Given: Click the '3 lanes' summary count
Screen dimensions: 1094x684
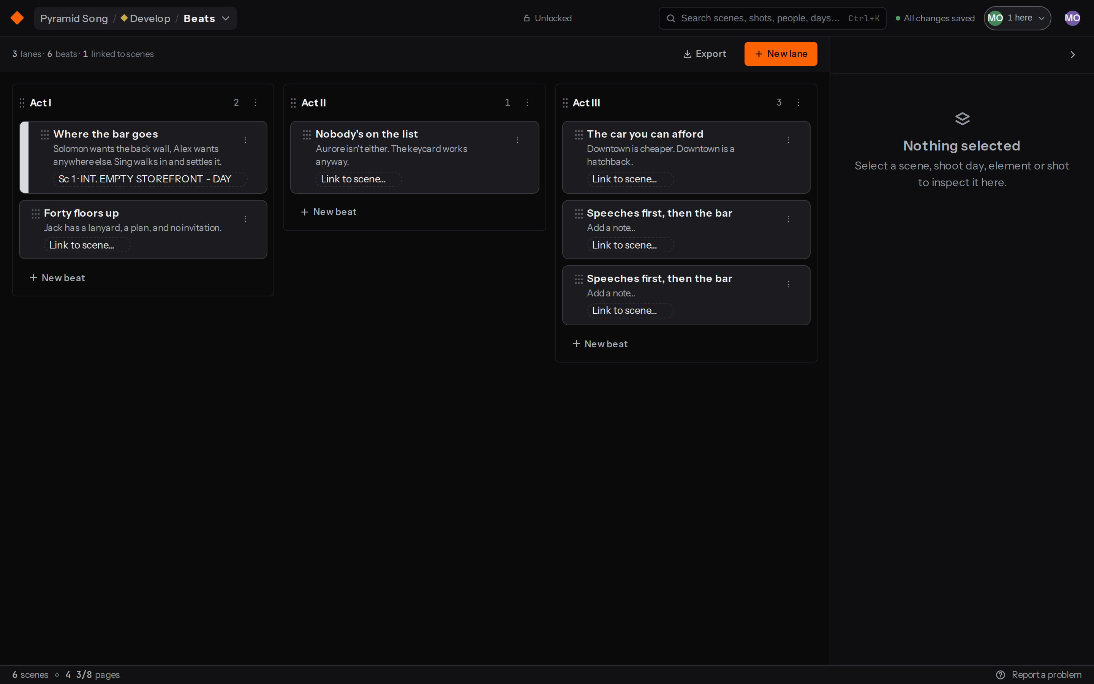Looking at the screenshot, I should pos(27,54).
